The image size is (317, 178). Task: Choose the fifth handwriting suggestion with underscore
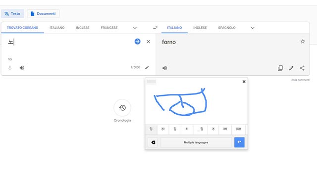coord(200,129)
